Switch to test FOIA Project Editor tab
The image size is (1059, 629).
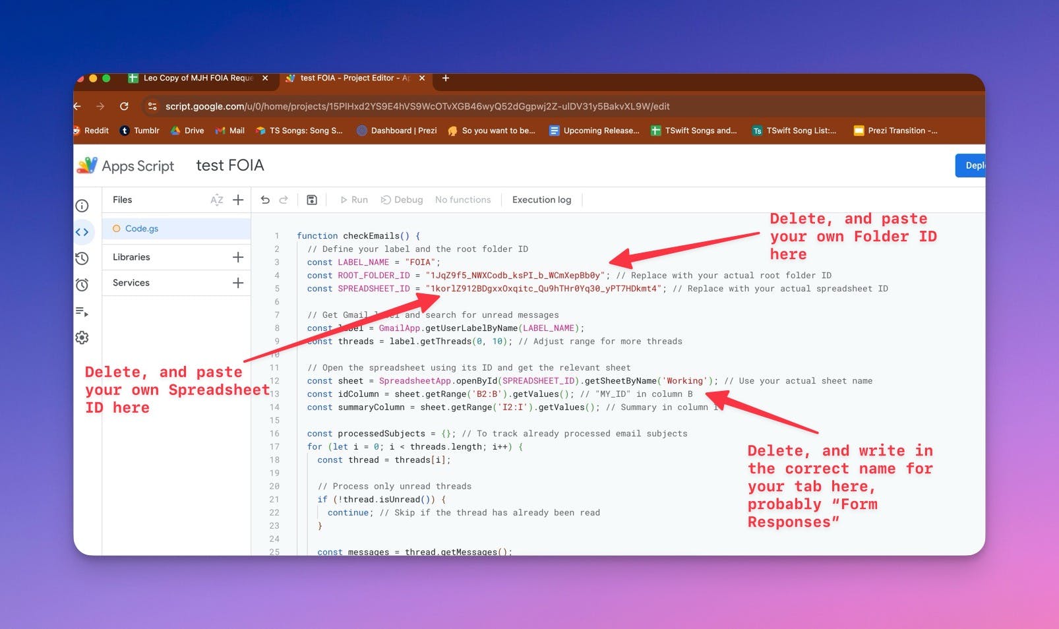click(355, 78)
